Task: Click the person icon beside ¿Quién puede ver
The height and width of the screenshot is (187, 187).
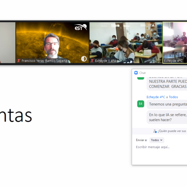Action: (x=155, y=131)
